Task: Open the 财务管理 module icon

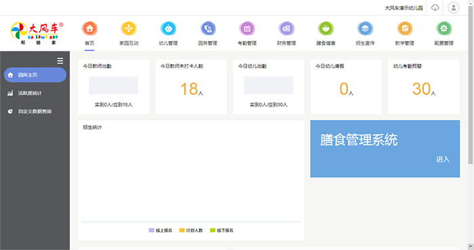Action: click(x=286, y=28)
